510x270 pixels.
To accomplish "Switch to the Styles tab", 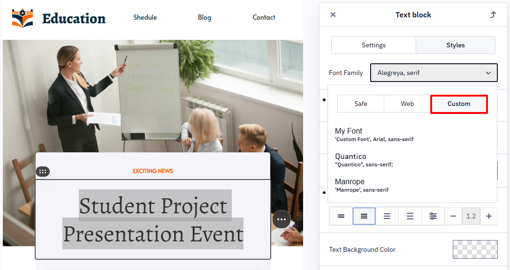I will 456,45.
